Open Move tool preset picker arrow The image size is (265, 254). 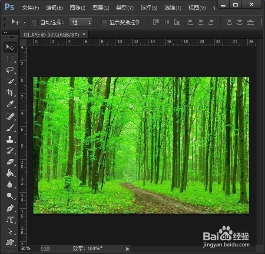tap(24, 22)
